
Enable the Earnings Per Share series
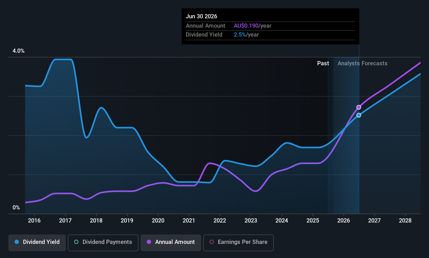239,243
